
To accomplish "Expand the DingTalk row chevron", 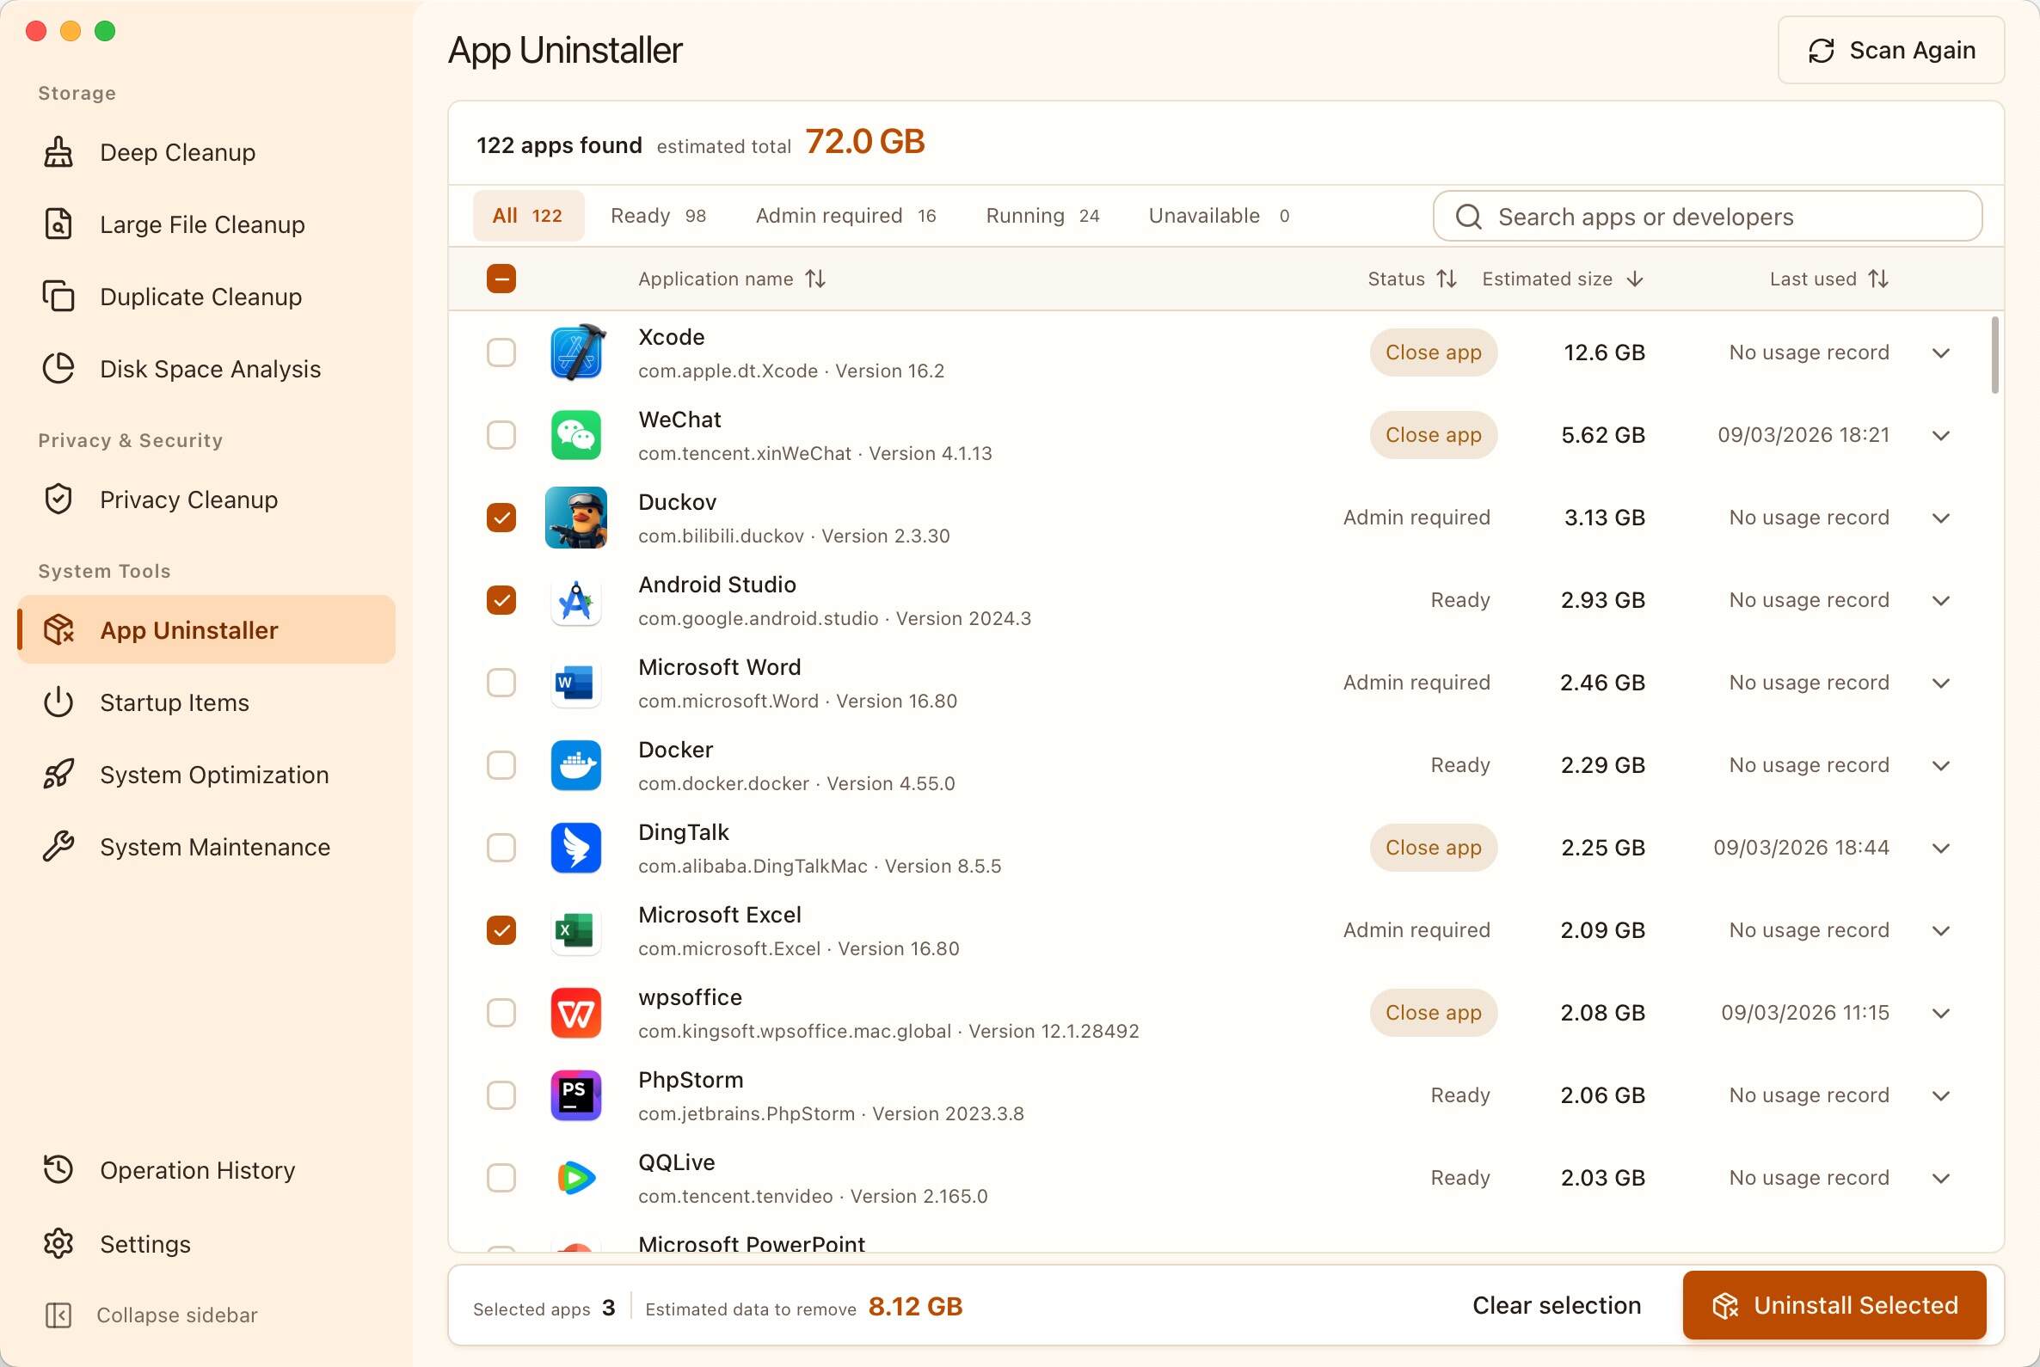I will [1940, 849].
